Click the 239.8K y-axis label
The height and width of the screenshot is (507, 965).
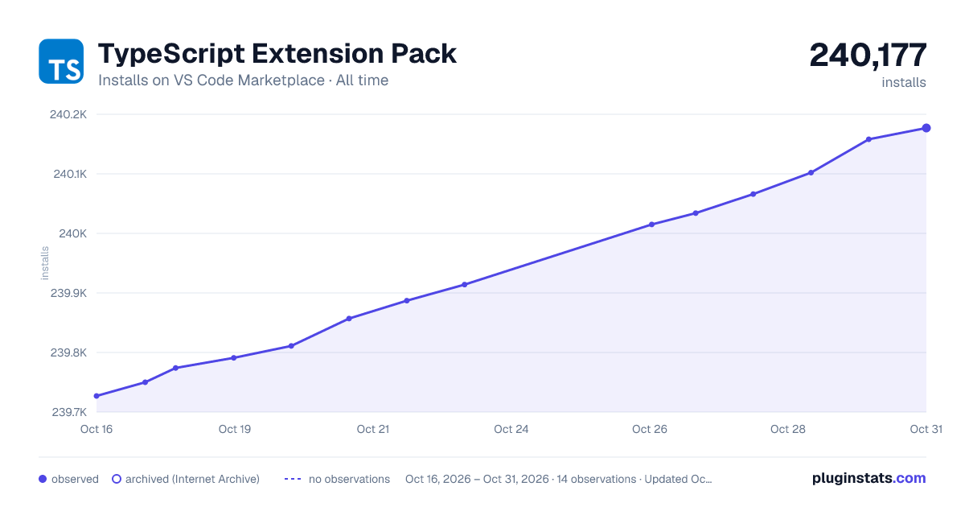point(68,352)
